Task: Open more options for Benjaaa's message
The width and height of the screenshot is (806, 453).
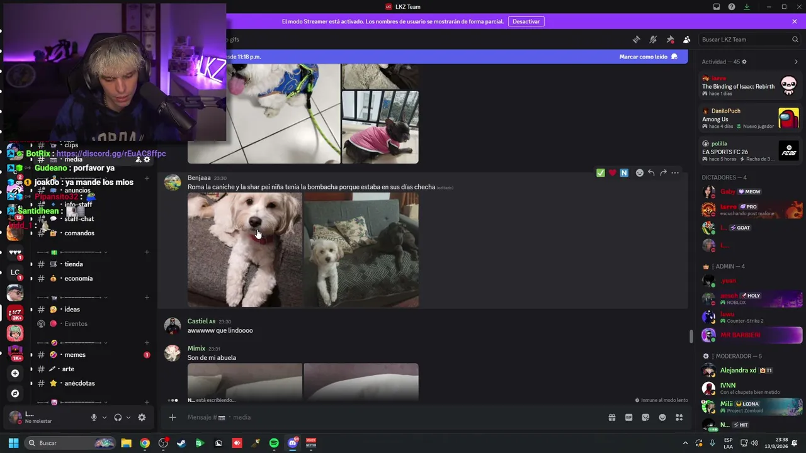Action: pyautogui.click(x=675, y=173)
